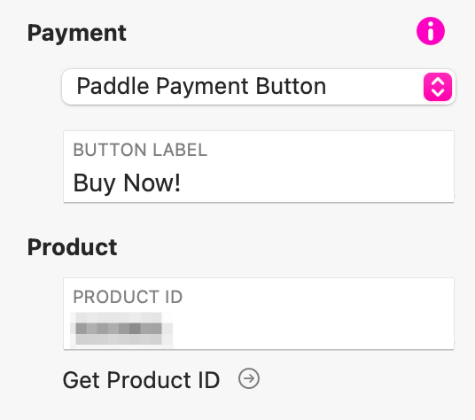Focus the Product ID input field
475x420 pixels.
[x=259, y=314]
